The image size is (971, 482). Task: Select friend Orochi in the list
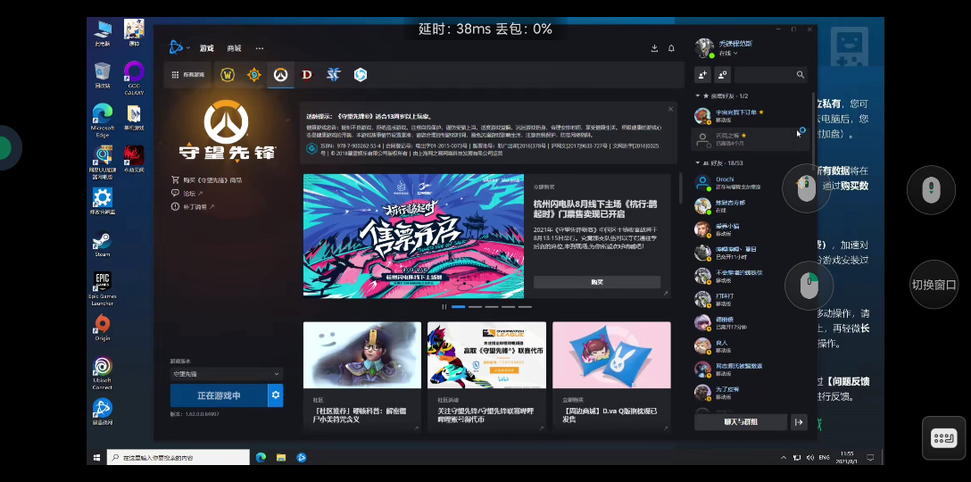coord(750,183)
